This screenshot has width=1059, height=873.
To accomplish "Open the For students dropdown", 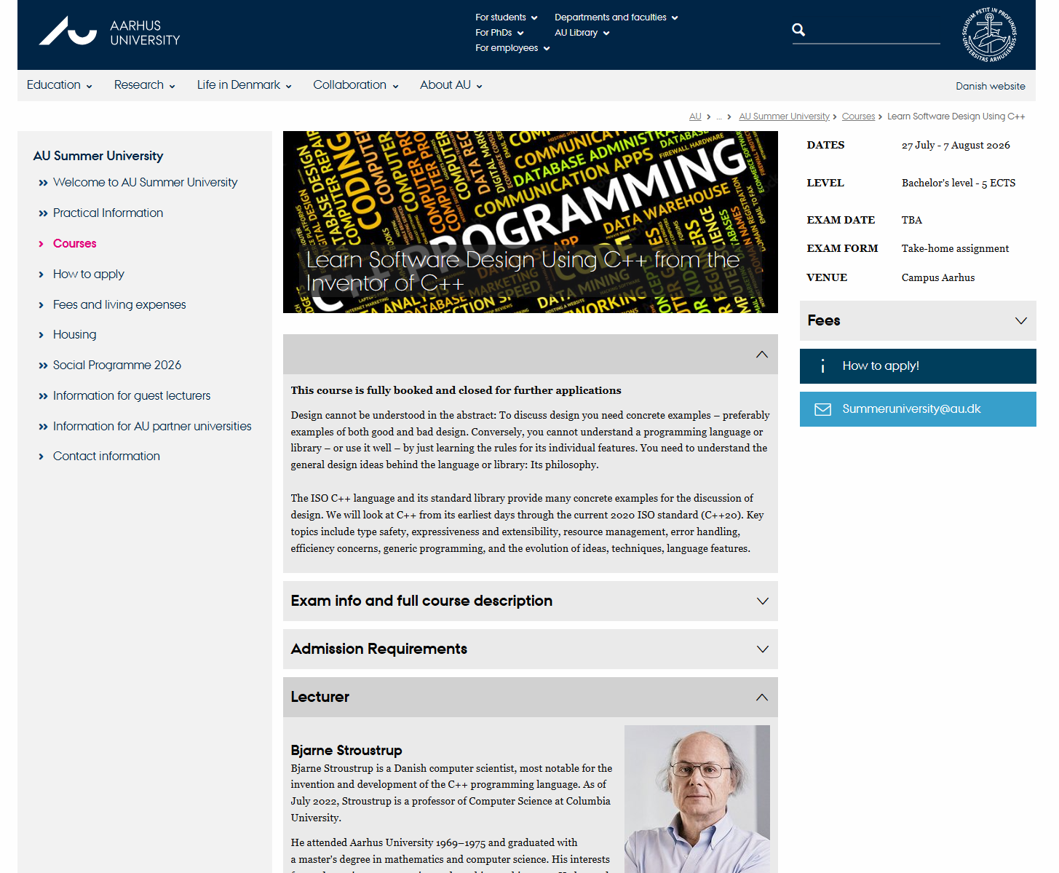I will 507,17.
